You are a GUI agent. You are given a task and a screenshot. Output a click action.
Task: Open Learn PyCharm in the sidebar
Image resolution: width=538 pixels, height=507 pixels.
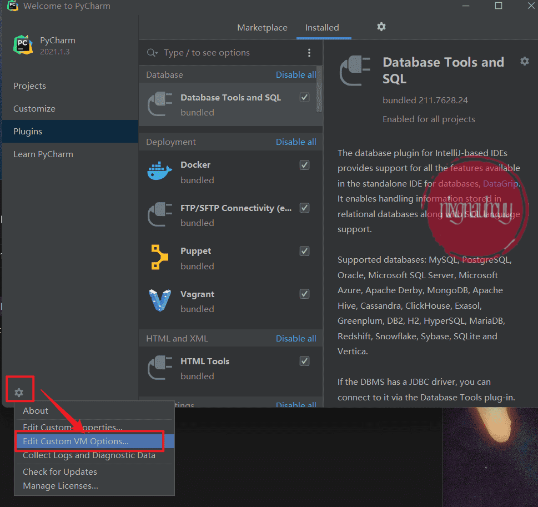43,154
